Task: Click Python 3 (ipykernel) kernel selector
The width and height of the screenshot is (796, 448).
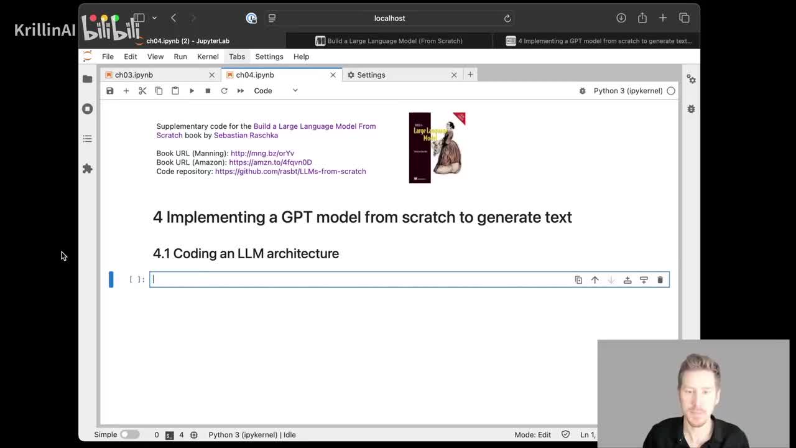Action: (x=628, y=91)
